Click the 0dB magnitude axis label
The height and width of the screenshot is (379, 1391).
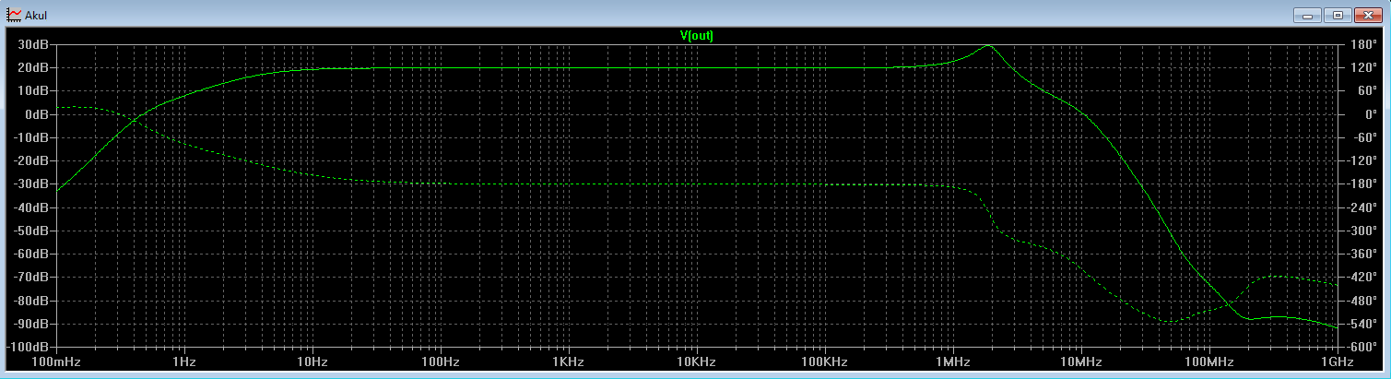click(x=35, y=114)
